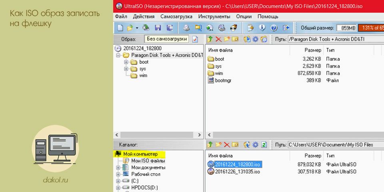Click the drive-with-magnifier toolbar icon
This screenshot has height=192, width=384.
pyautogui.click(x=222, y=28)
